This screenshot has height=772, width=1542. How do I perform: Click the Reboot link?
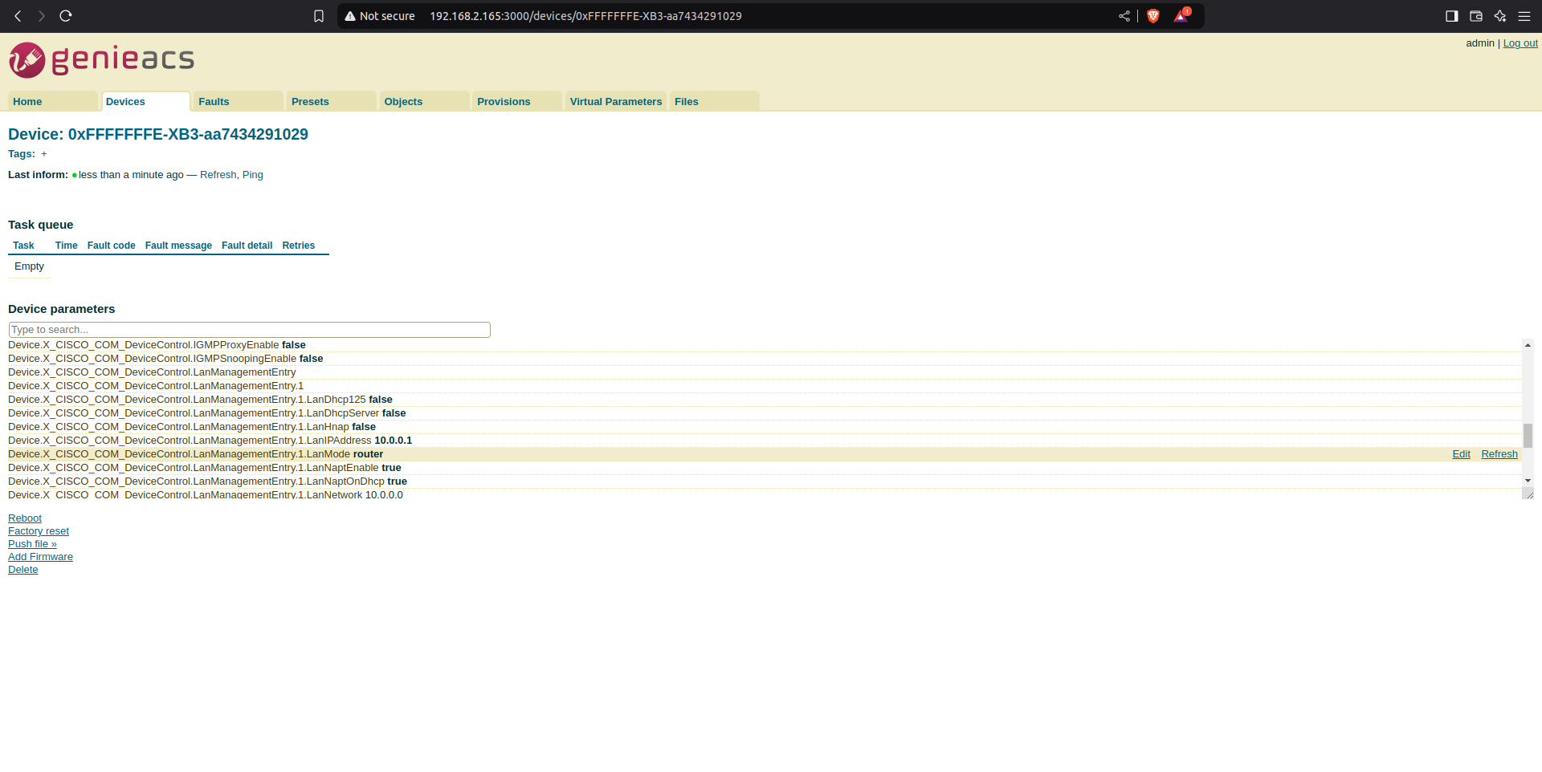point(25,518)
